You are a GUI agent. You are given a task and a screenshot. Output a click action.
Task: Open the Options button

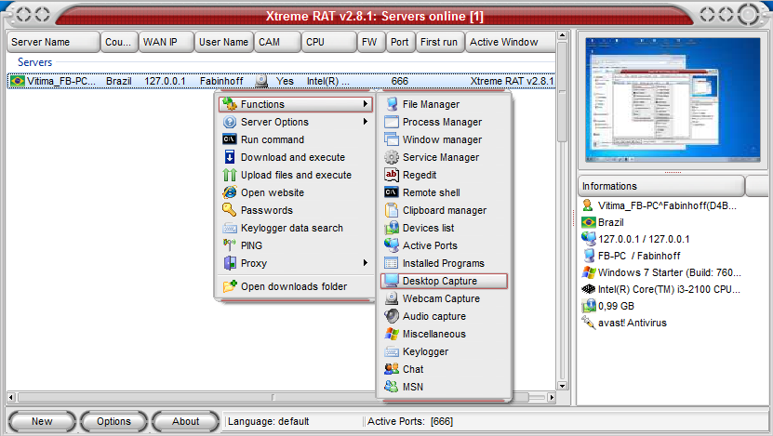click(x=113, y=421)
